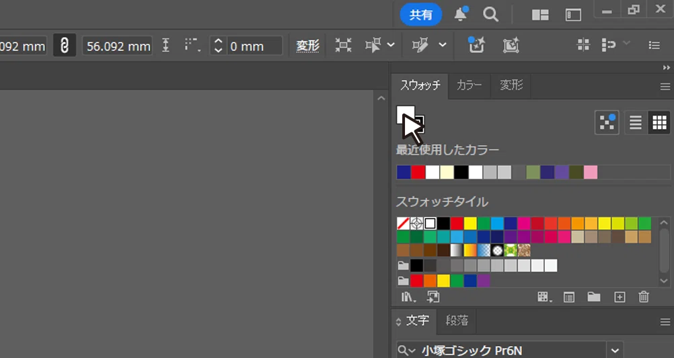Cycle the 文字 panel display with the double arrows
Screen dimensions: 674x358
[398, 322]
